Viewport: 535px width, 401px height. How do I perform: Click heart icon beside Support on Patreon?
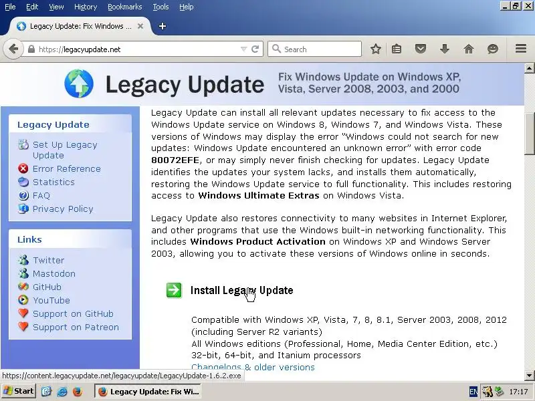(23, 327)
